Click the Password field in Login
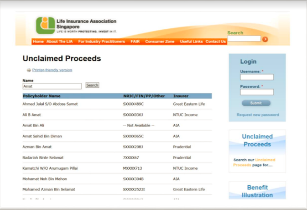 point(257,92)
